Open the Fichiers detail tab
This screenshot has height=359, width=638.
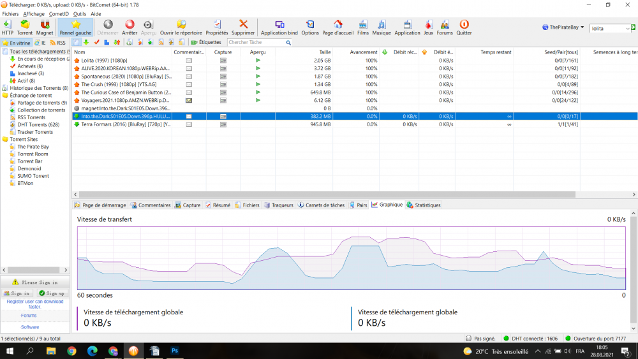[x=247, y=205]
